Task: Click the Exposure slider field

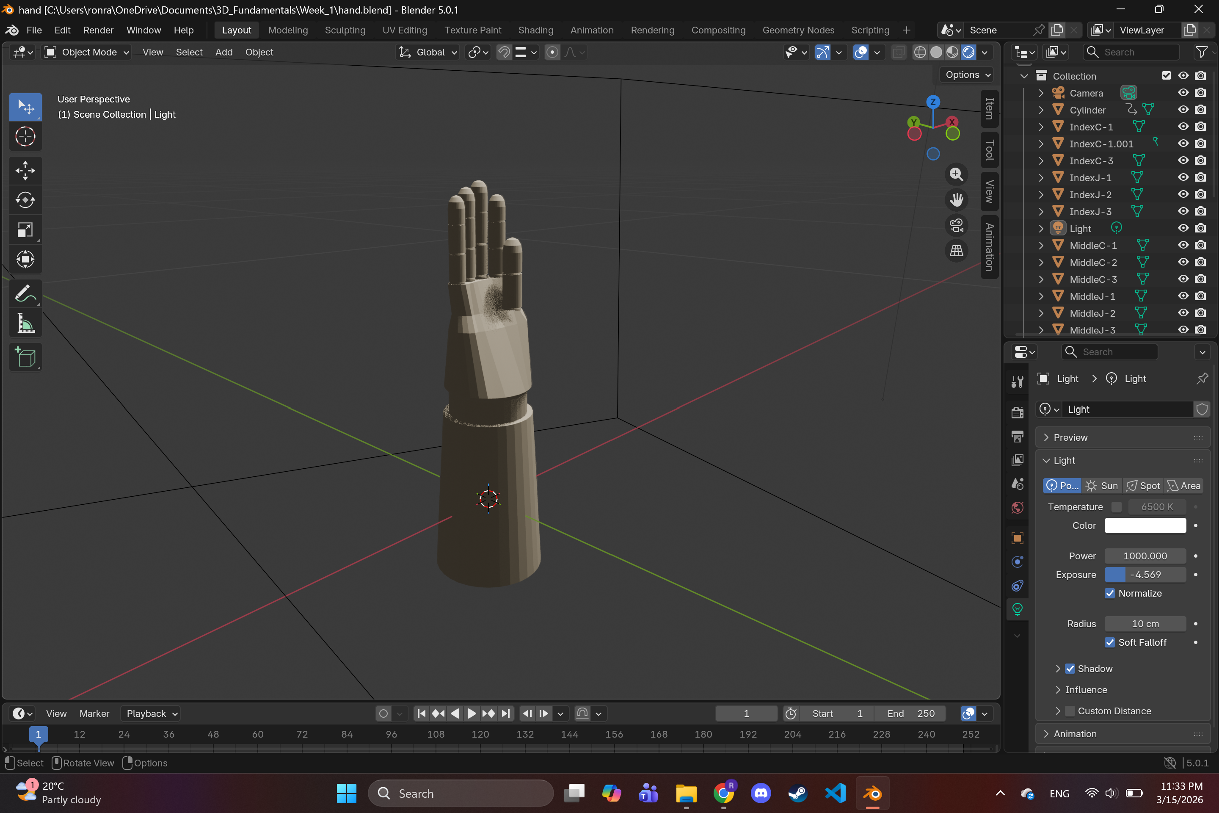Action: click(1145, 575)
